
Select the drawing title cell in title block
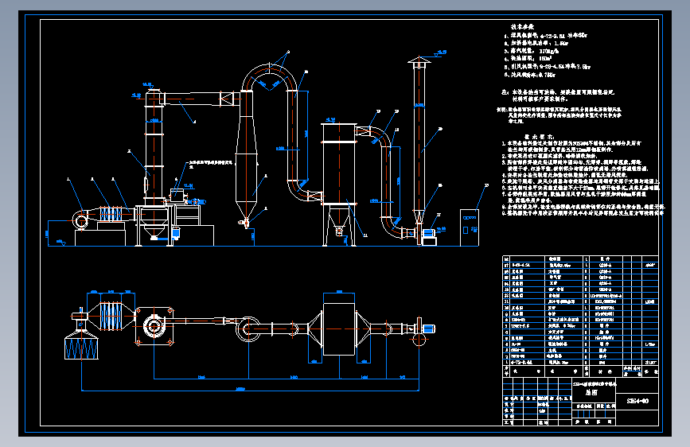tap(594, 390)
